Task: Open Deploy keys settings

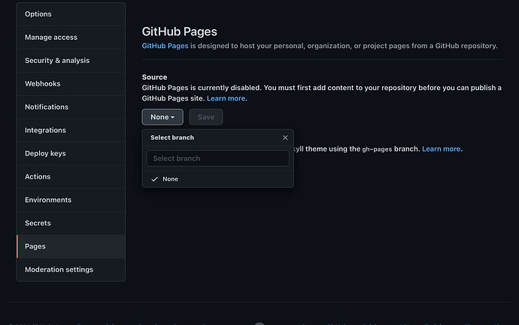Action: (x=71, y=154)
